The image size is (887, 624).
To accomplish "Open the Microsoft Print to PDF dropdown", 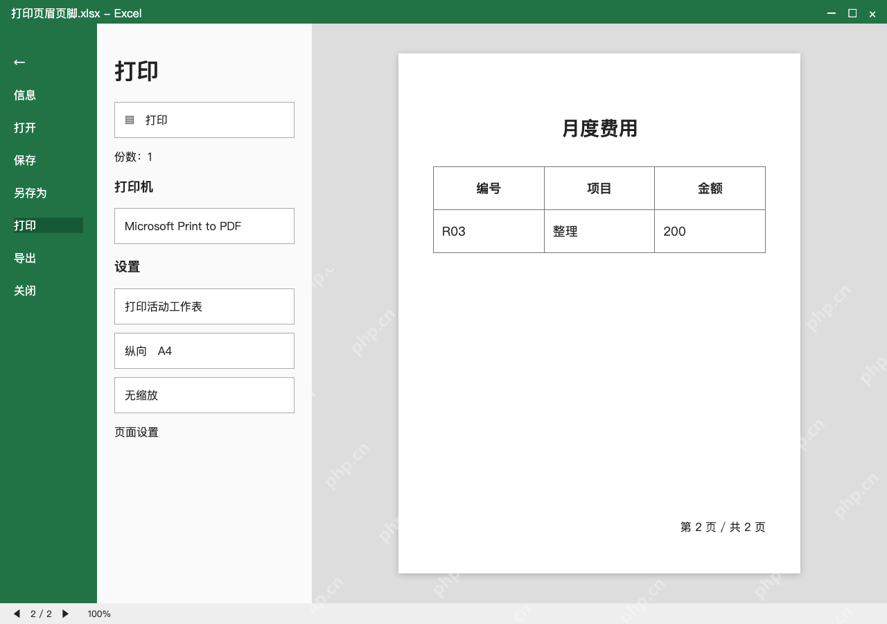I will [x=204, y=226].
